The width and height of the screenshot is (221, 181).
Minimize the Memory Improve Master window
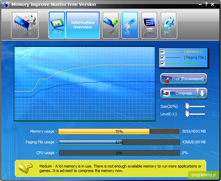pyautogui.click(x=200, y=4)
